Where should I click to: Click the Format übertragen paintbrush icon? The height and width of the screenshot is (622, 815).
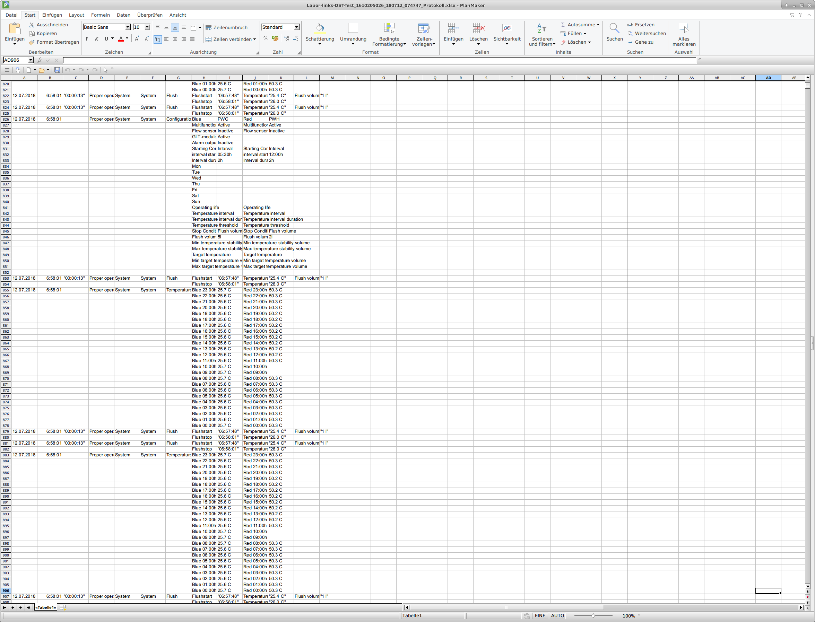[x=32, y=42]
